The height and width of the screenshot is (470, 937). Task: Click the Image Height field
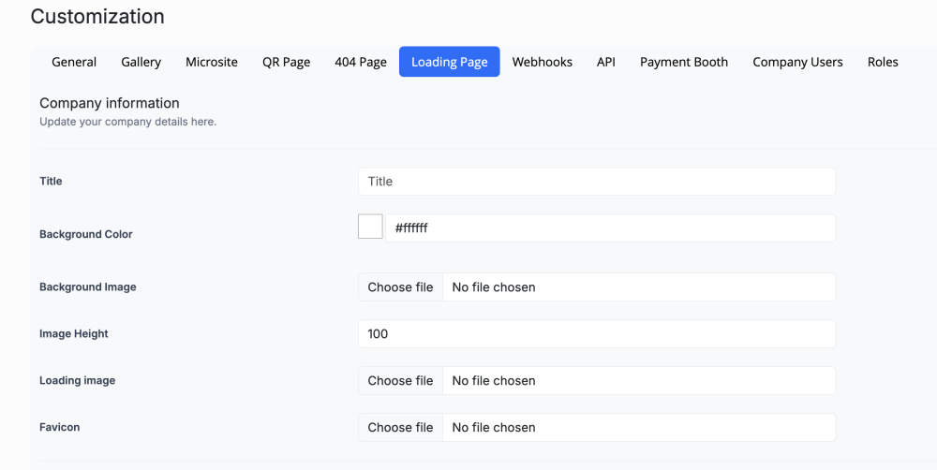click(x=597, y=333)
